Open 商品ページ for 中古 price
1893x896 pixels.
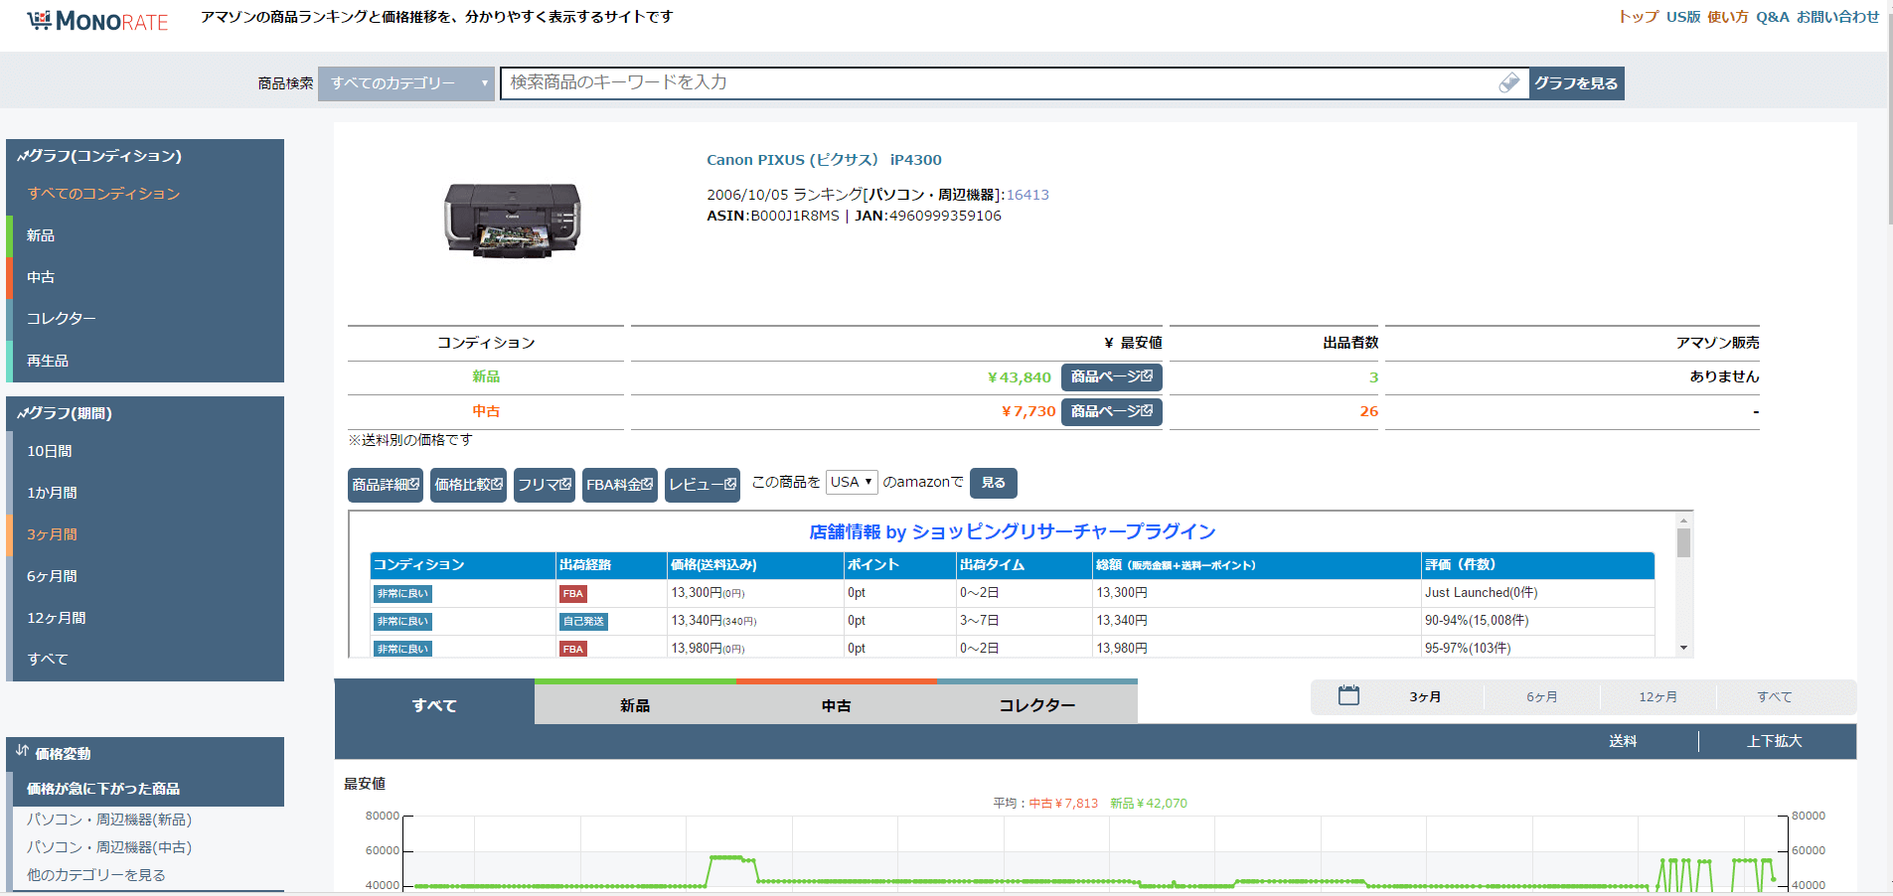1111,411
